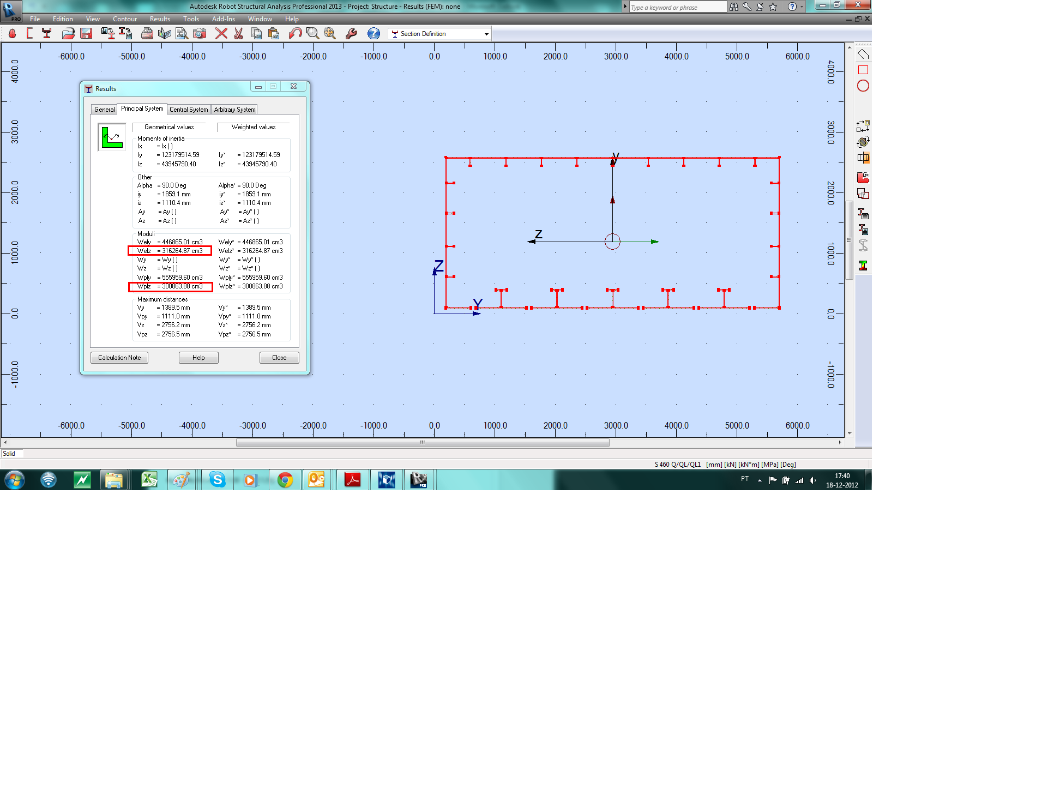
Task: Cut selection with the scissors icon
Action: [x=238, y=34]
